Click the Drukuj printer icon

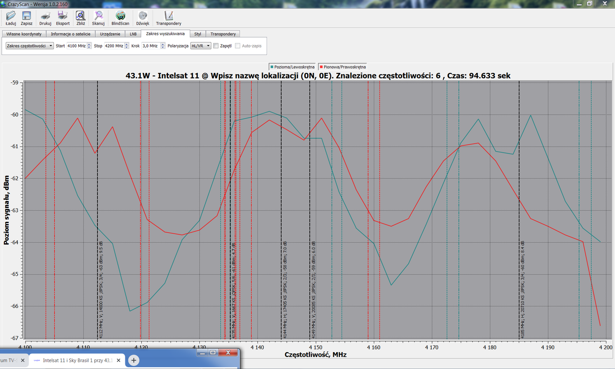coord(45,16)
